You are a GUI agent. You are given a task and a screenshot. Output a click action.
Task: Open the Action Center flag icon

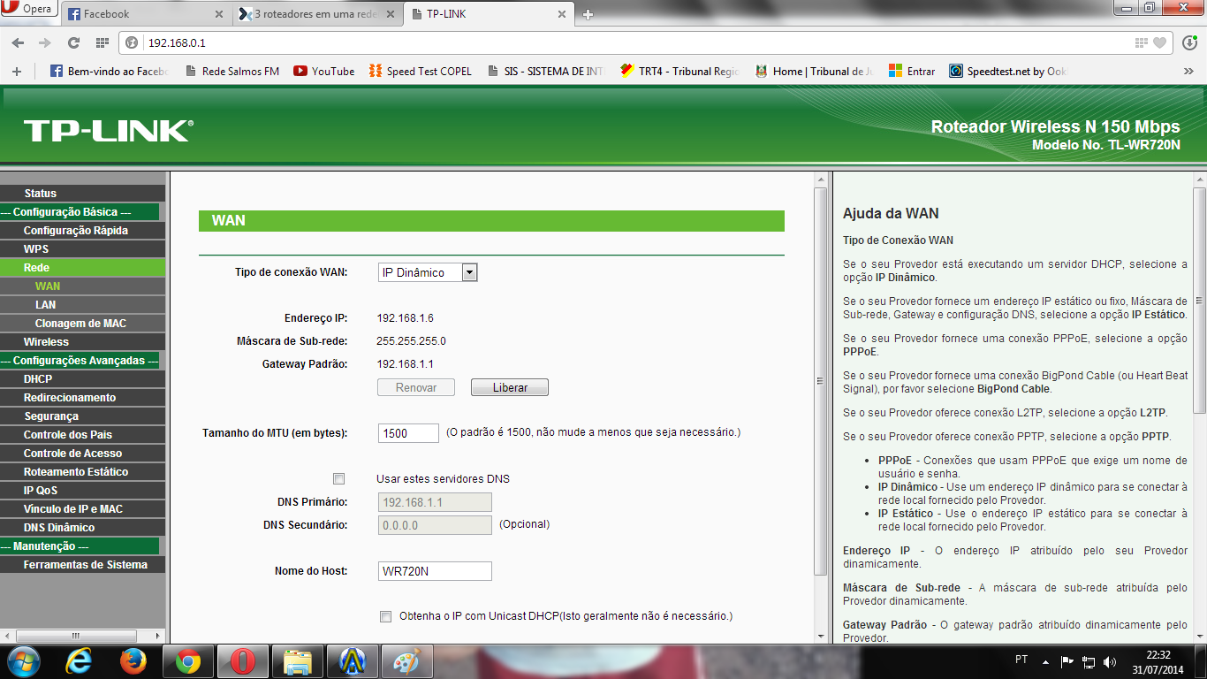[1067, 661]
